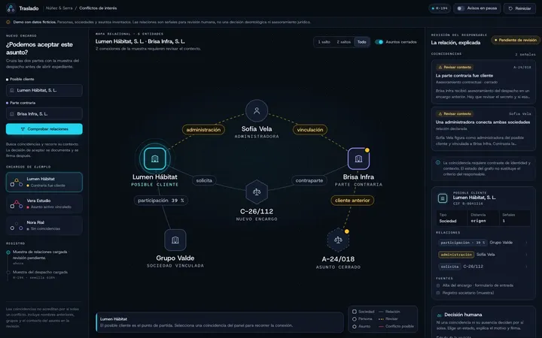Click the Parte contraria input field
This screenshot has height=338, width=542.
click(44, 114)
